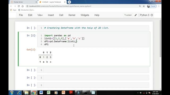This screenshot has height=95, width=170.
Task: Open Excel from the taskbar
Action: pos(49,93)
